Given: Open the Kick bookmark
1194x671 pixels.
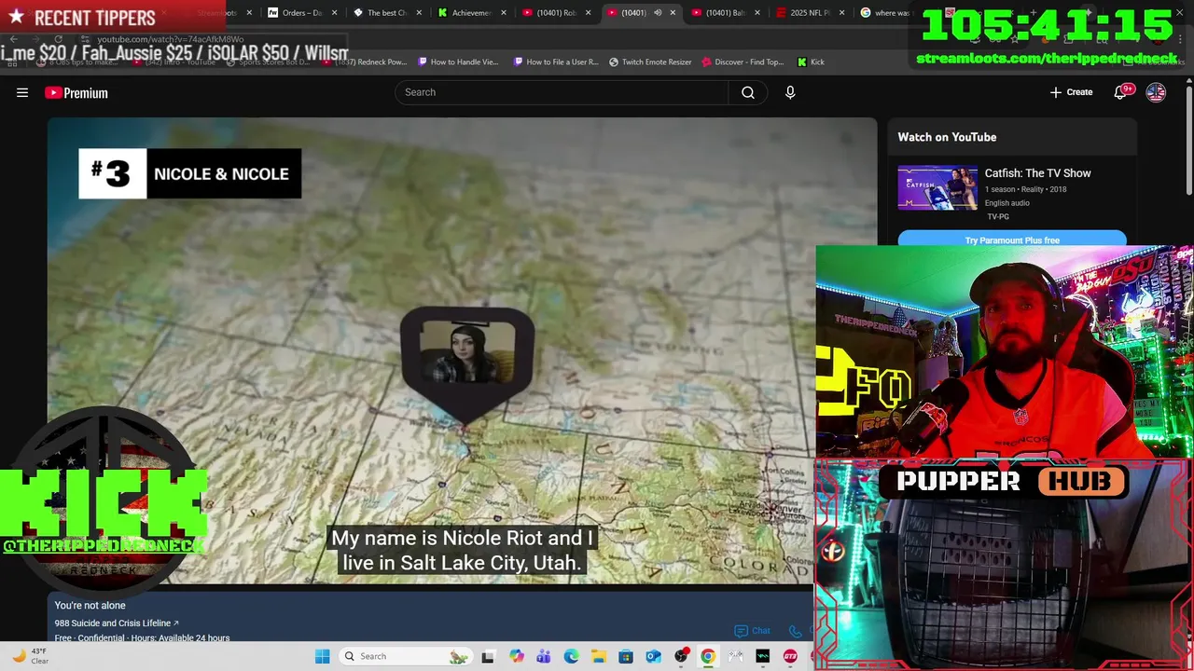Looking at the screenshot, I should coord(811,62).
